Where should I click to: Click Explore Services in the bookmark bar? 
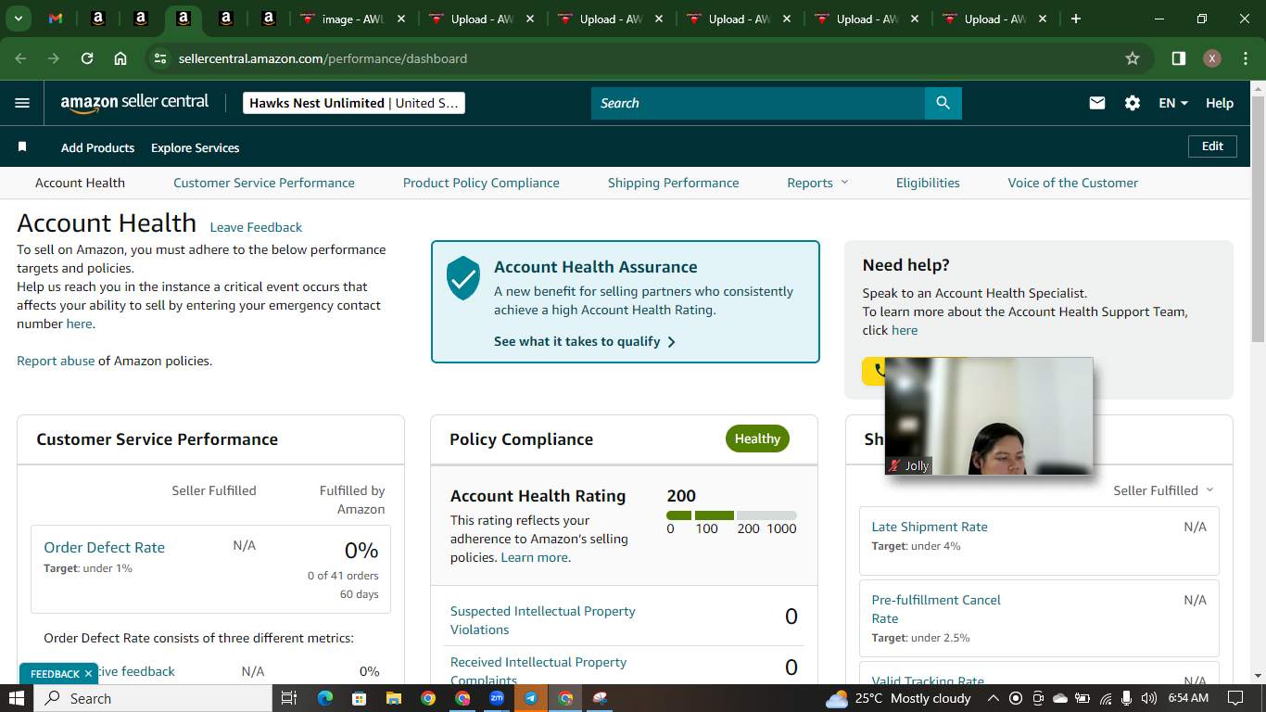pyautogui.click(x=196, y=147)
